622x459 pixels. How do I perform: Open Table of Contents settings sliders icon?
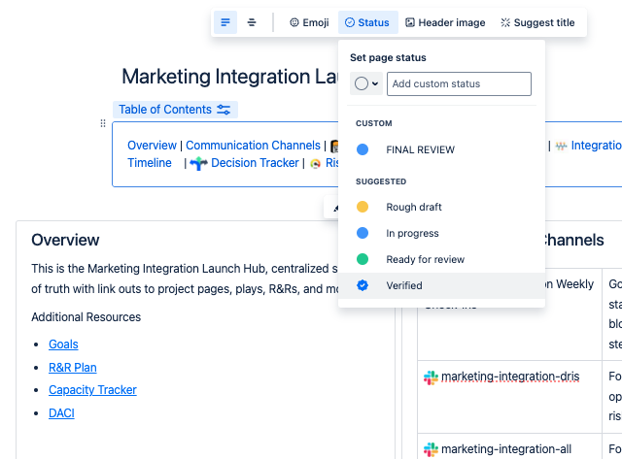pos(225,110)
